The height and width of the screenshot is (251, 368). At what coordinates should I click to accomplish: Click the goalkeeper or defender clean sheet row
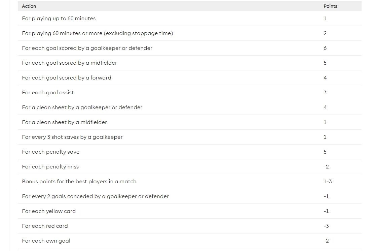click(x=82, y=107)
